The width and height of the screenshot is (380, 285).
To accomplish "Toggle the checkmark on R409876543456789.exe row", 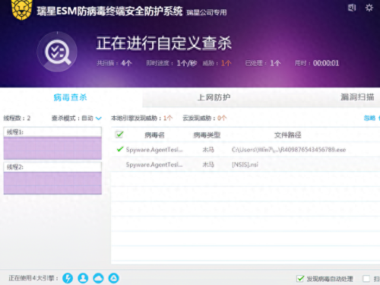I will coord(120,149).
